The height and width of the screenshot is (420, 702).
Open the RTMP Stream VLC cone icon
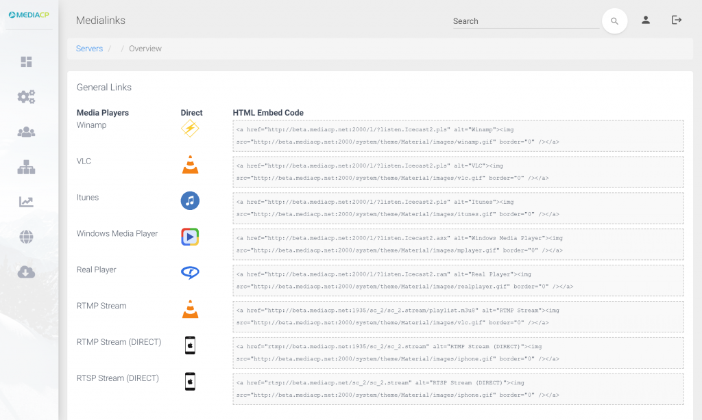190,309
